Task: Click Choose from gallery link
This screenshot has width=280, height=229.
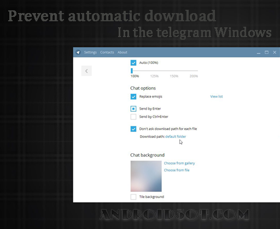Action: (x=179, y=163)
